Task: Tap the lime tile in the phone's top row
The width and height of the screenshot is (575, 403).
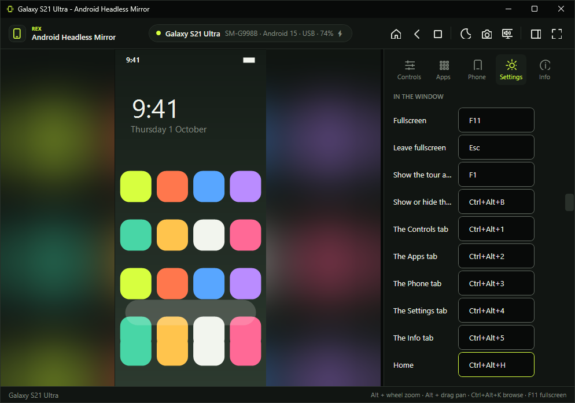Action: 136,186
